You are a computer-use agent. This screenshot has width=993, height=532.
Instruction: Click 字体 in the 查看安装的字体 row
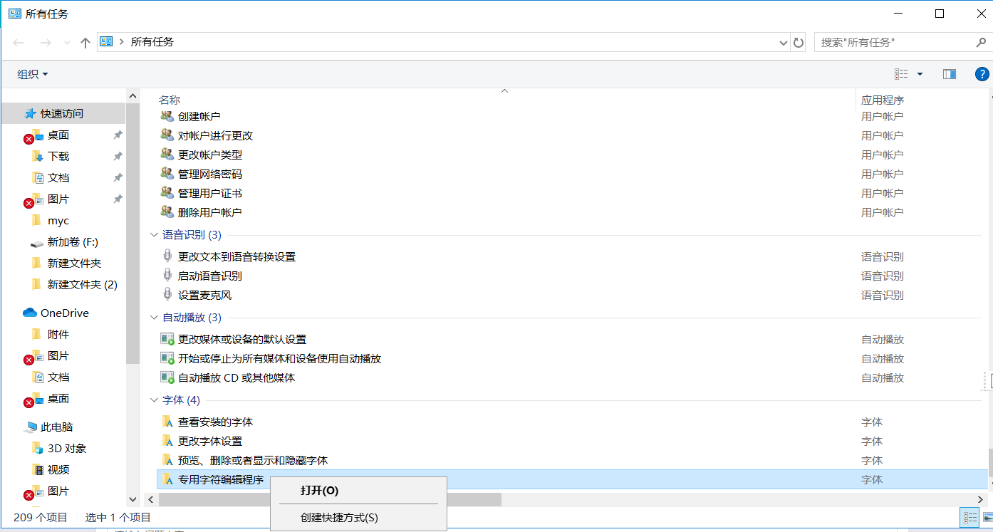point(872,422)
